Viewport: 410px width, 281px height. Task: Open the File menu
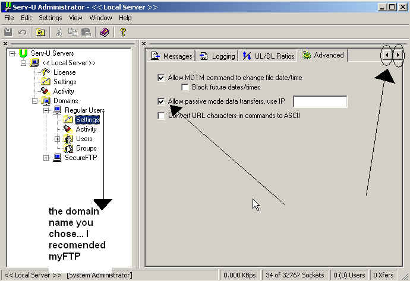pos(9,18)
